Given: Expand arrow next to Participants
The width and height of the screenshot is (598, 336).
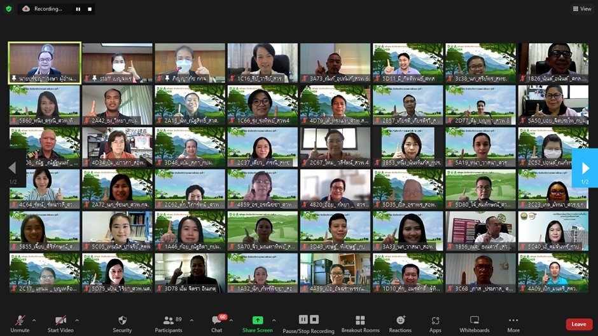Looking at the screenshot, I should tap(191, 320).
